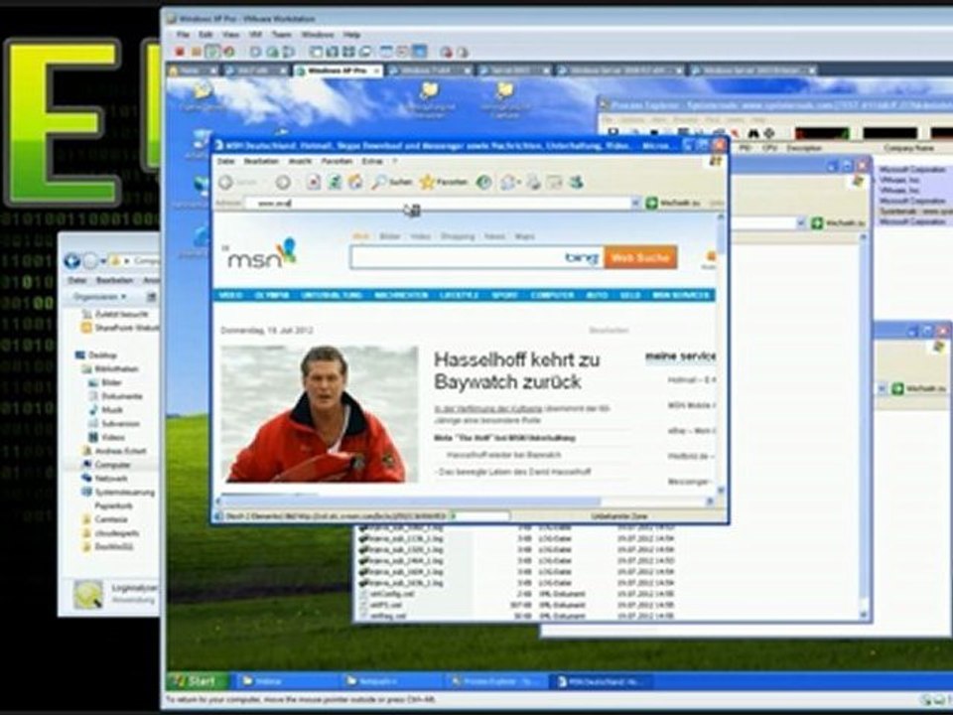
Task: Open the IE History (green clock) icon
Action: pos(483,182)
